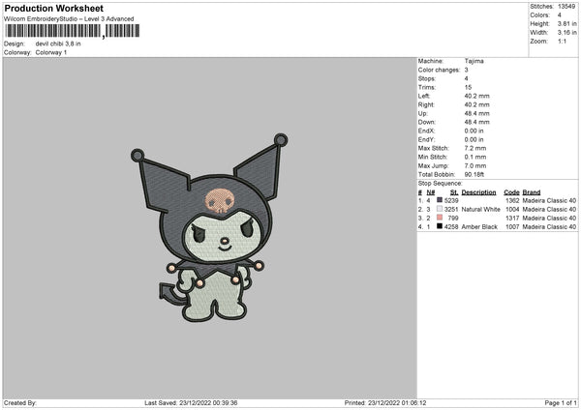Click the 'Page 1 of 1' footer text

pos(561,402)
